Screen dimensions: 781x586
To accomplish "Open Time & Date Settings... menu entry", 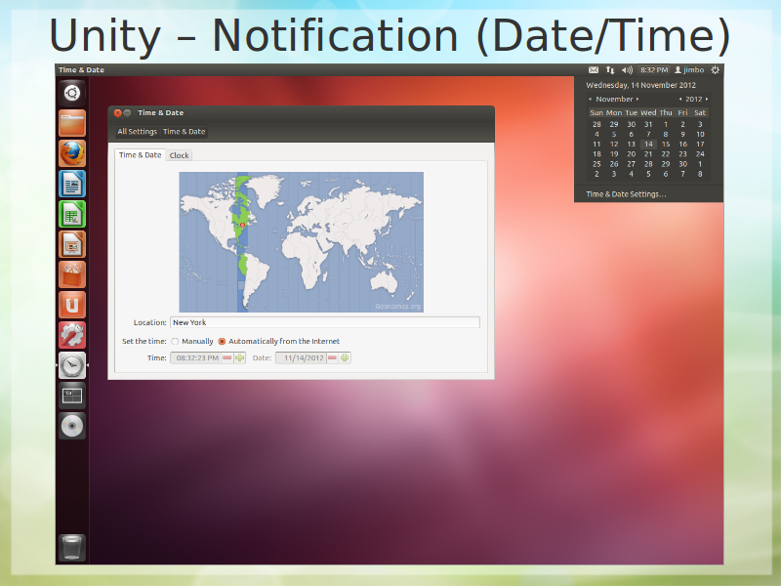I will pos(626,194).
